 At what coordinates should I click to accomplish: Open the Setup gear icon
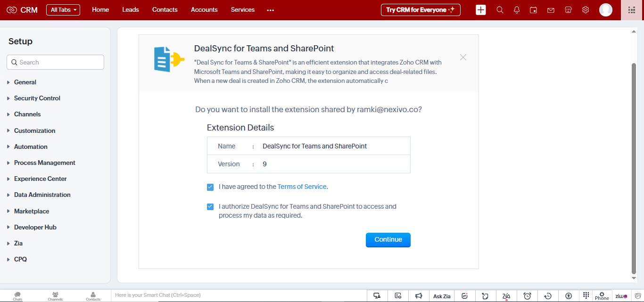[x=586, y=10]
